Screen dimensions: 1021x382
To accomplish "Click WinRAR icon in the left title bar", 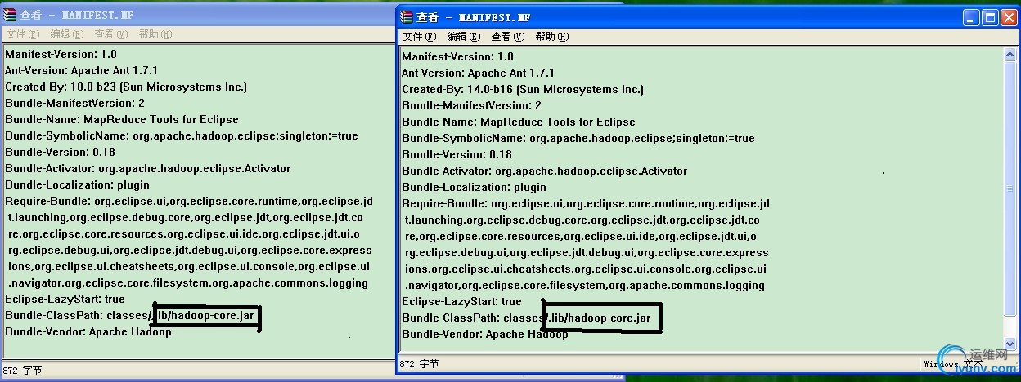I will tap(8, 14).
